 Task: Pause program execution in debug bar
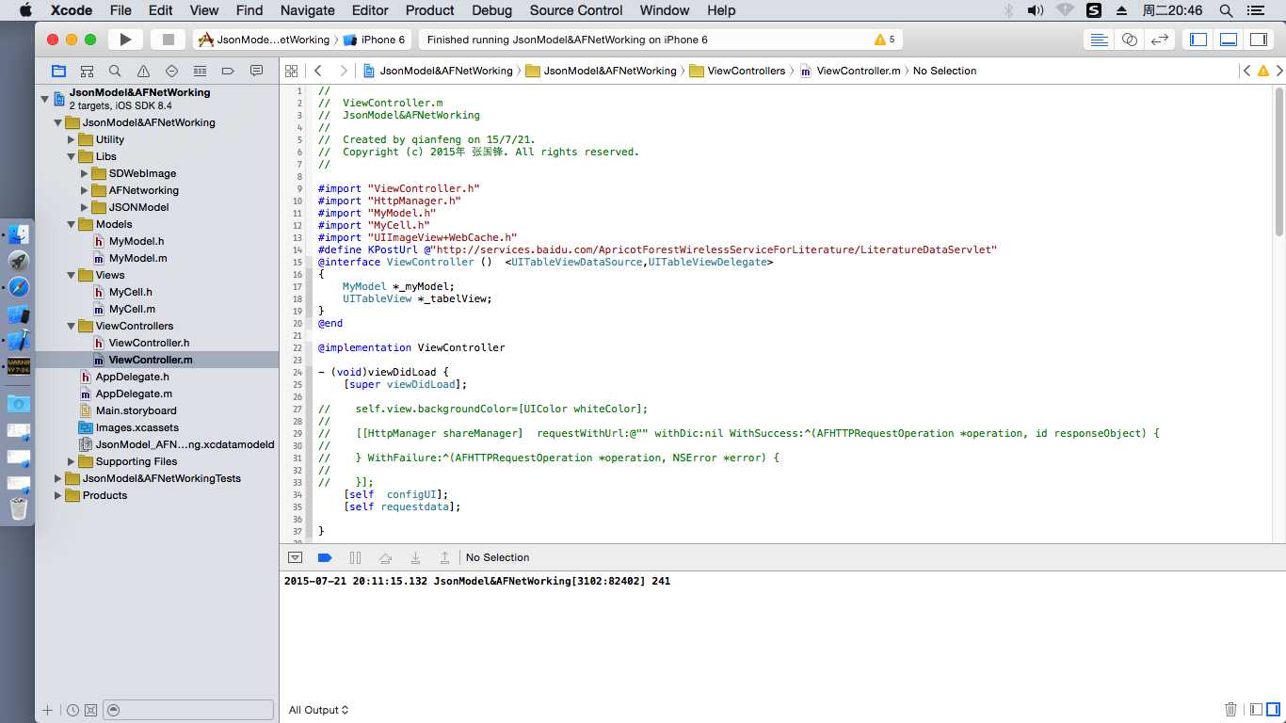click(x=355, y=557)
